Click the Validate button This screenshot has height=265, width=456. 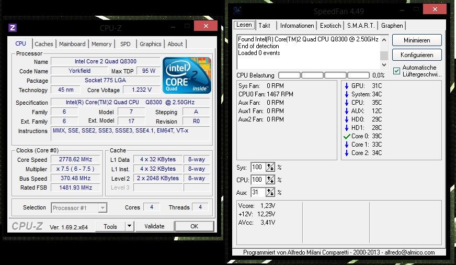(154, 226)
